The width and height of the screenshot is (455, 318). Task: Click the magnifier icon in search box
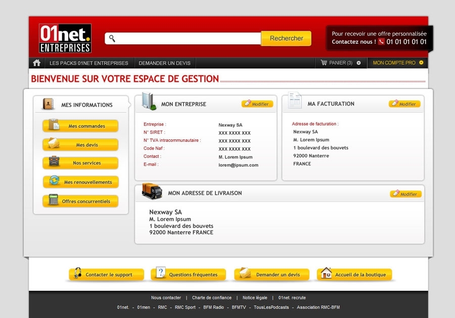pos(112,38)
